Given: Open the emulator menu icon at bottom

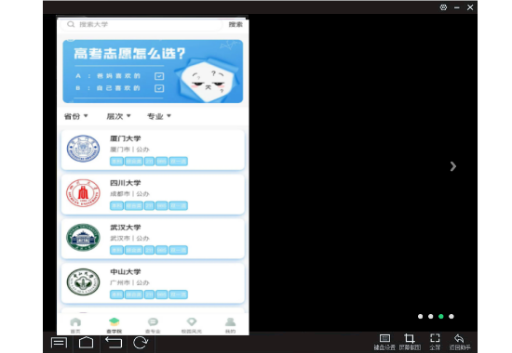Looking at the screenshot, I should (x=59, y=343).
